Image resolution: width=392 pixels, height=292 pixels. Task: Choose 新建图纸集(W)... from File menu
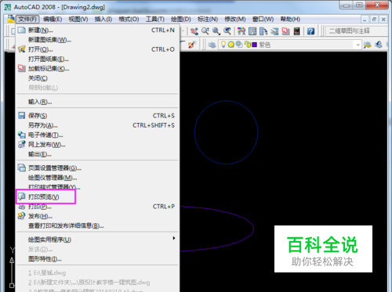[x=97, y=40]
